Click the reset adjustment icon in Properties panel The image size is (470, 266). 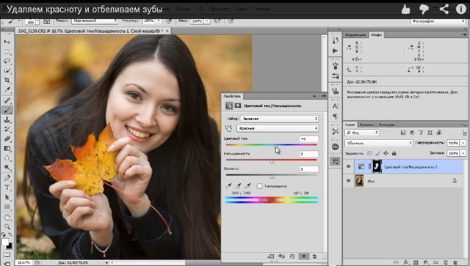292,256
